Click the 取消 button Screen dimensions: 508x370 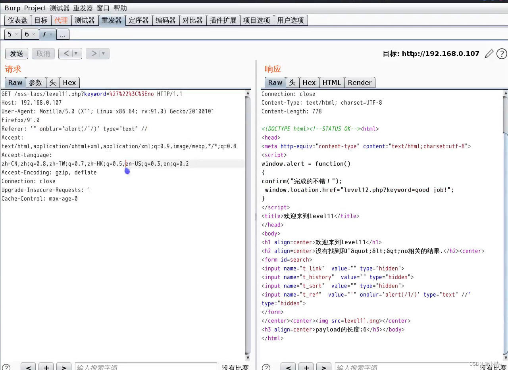pyautogui.click(x=43, y=54)
